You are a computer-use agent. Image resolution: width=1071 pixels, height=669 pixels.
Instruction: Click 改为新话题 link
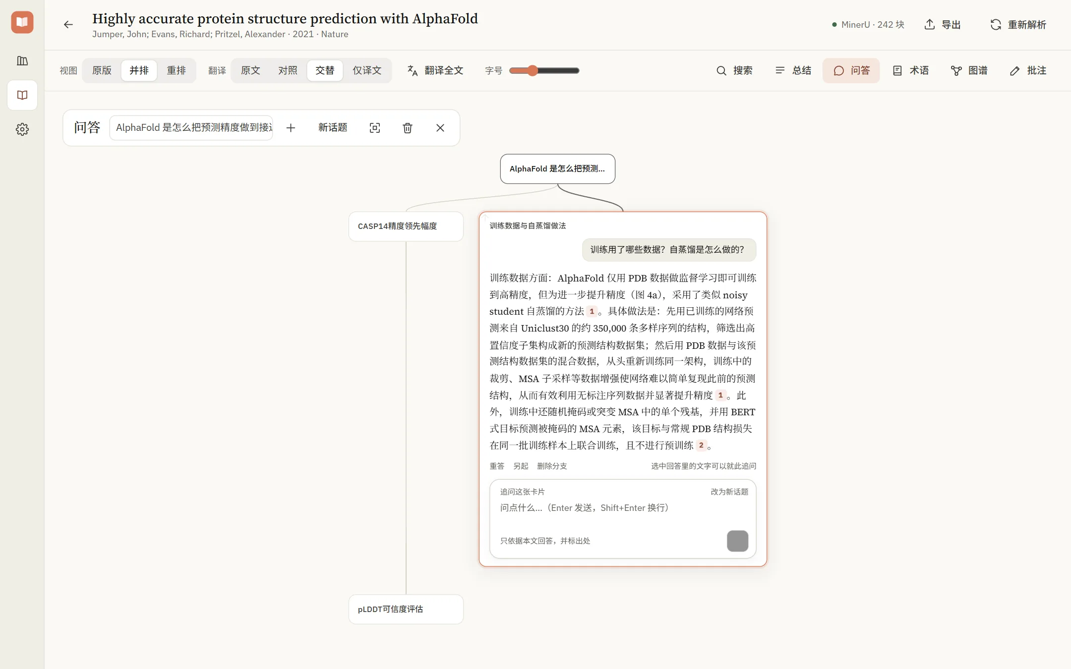coord(729,492)
